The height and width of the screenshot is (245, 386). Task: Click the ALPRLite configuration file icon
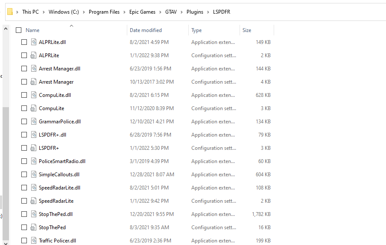(33, 55)
